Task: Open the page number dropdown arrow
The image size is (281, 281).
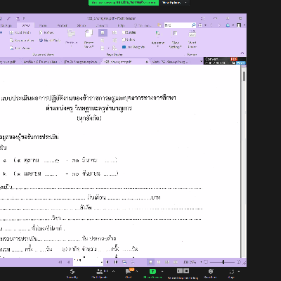Action: 102,262
